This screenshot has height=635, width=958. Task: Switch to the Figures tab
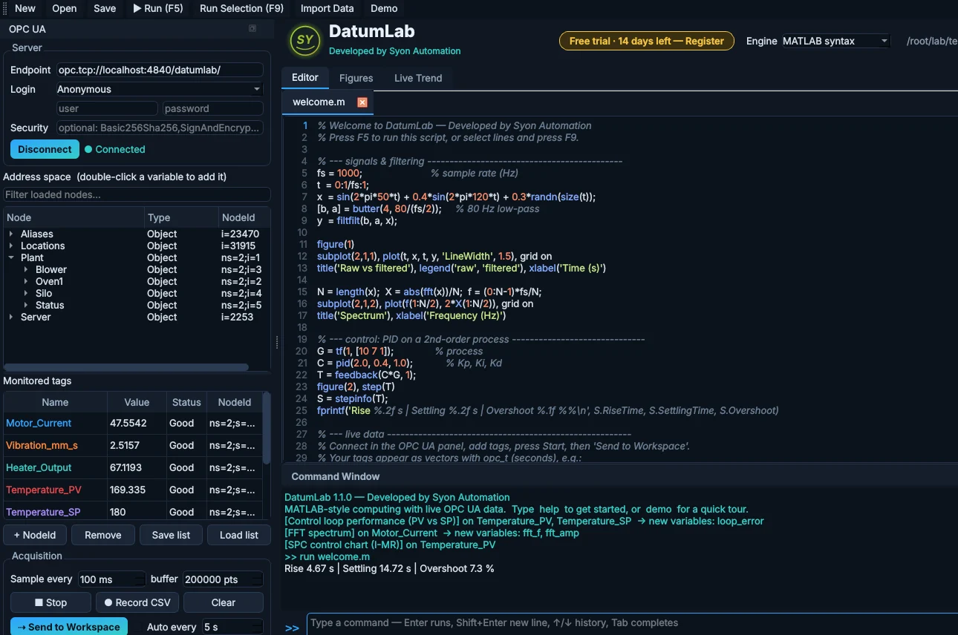click(x=356, y=78)
